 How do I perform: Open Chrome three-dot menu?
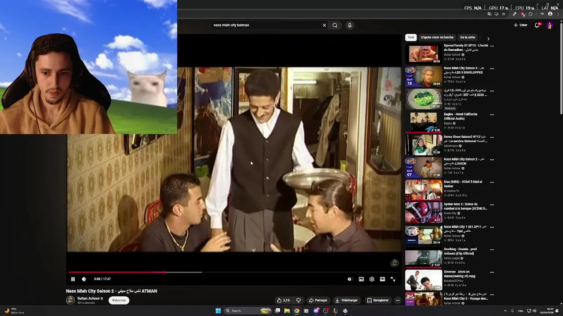(558, 14)
